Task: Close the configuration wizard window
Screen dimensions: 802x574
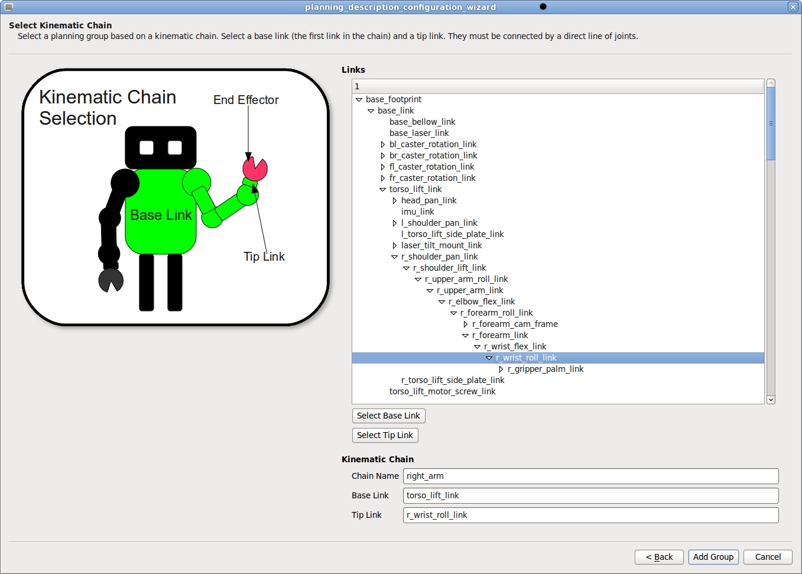Action: [793, 7]
